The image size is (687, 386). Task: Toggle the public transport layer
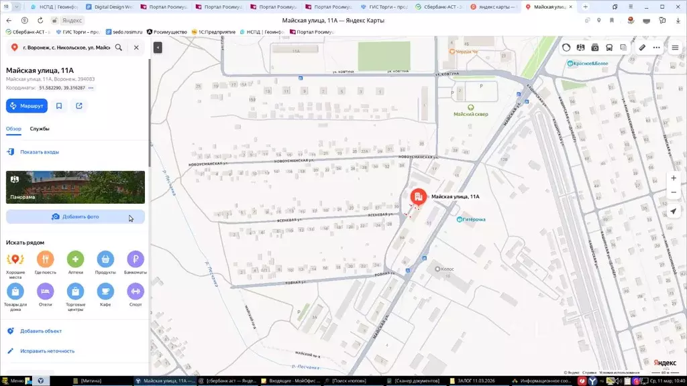click(609, 48)
